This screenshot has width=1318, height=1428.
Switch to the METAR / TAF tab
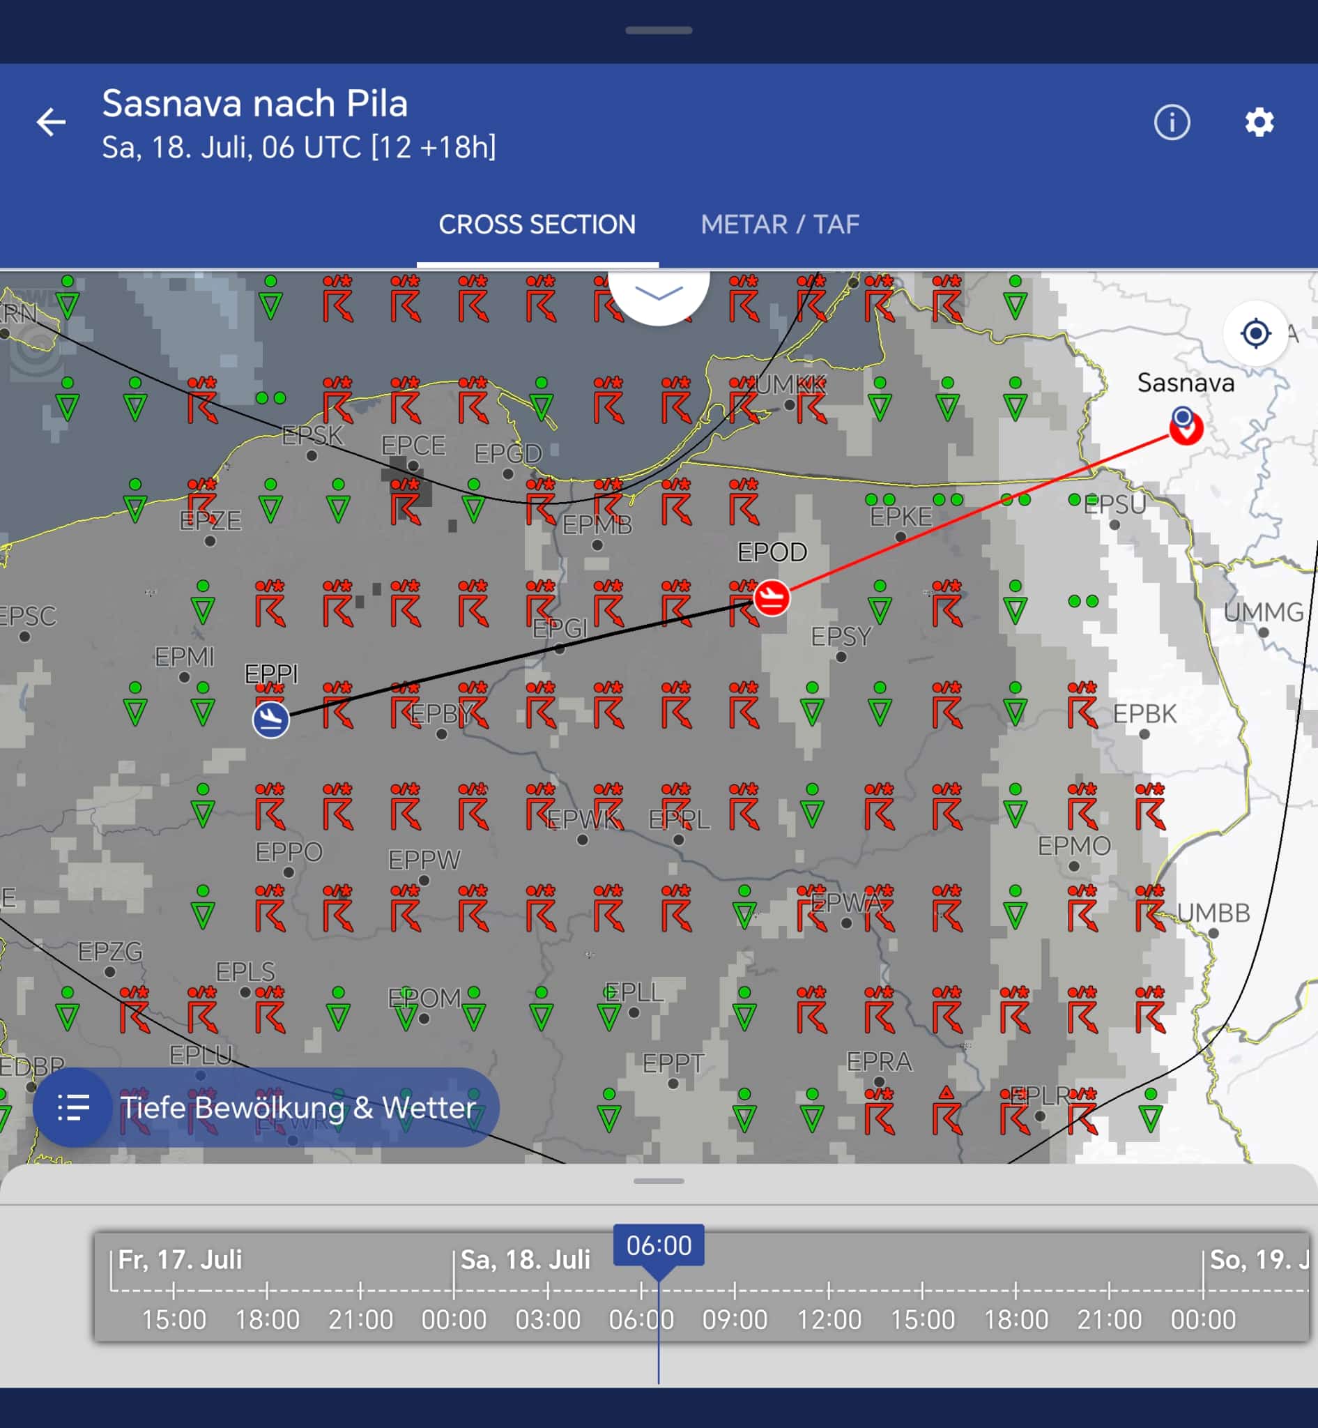[779, 225]
